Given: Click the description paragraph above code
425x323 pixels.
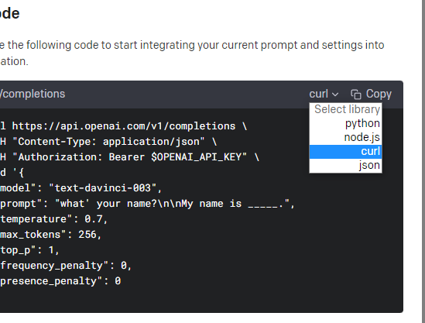Looking at the screenshot, I should coord(192,53).
